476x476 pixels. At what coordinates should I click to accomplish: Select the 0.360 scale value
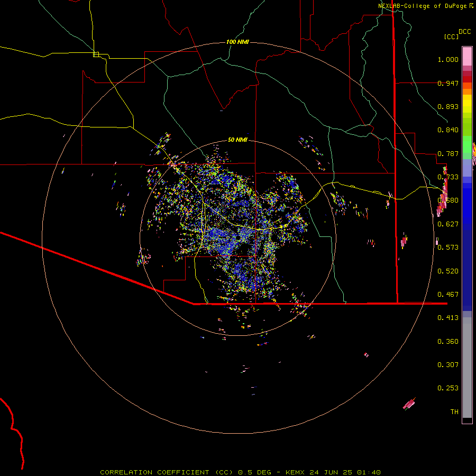coord(448,342)
